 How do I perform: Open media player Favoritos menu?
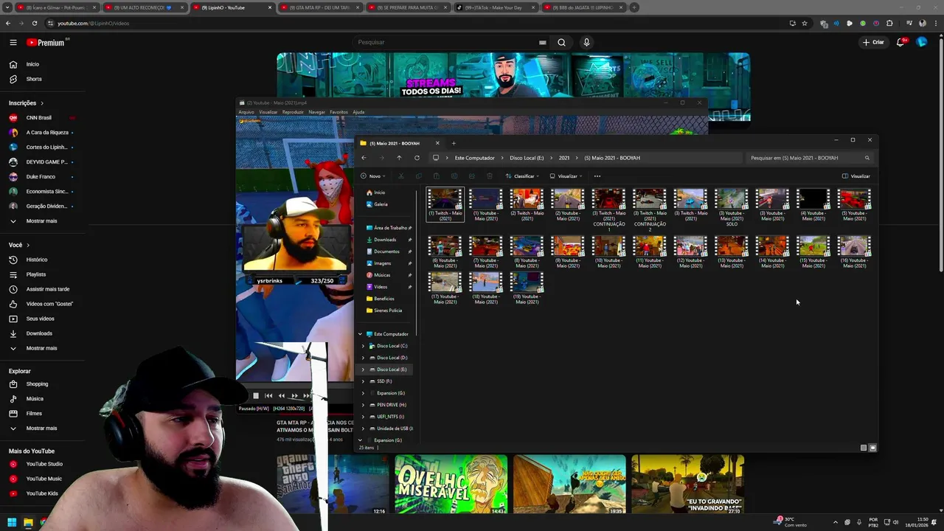[339, 112]
